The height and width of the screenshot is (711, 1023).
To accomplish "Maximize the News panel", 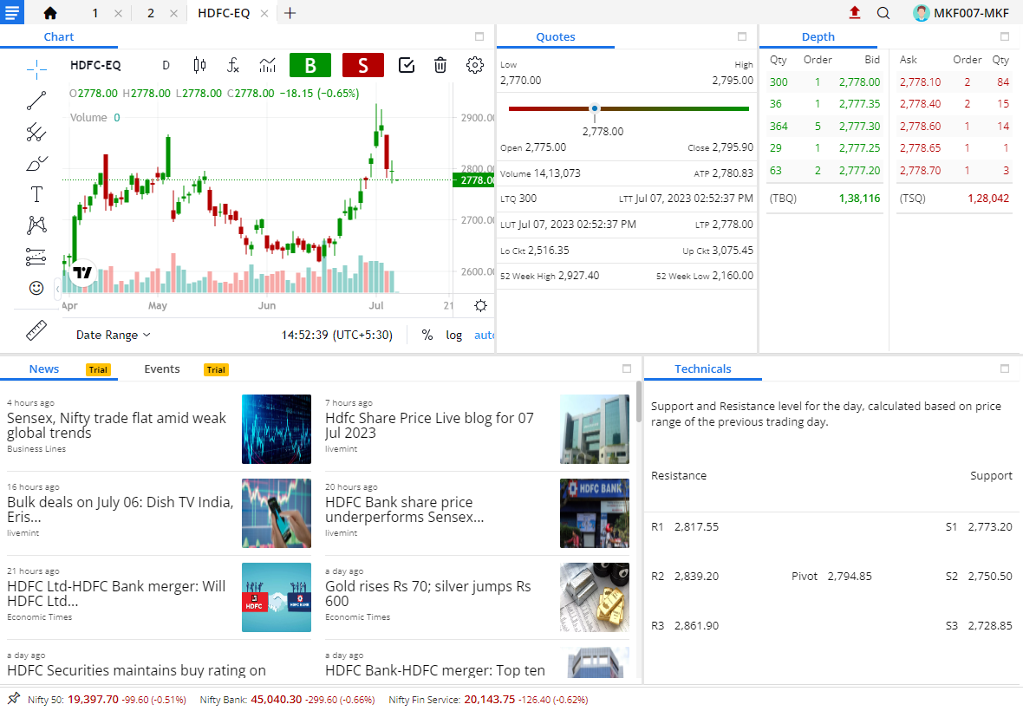I will [x=627, y=369].
